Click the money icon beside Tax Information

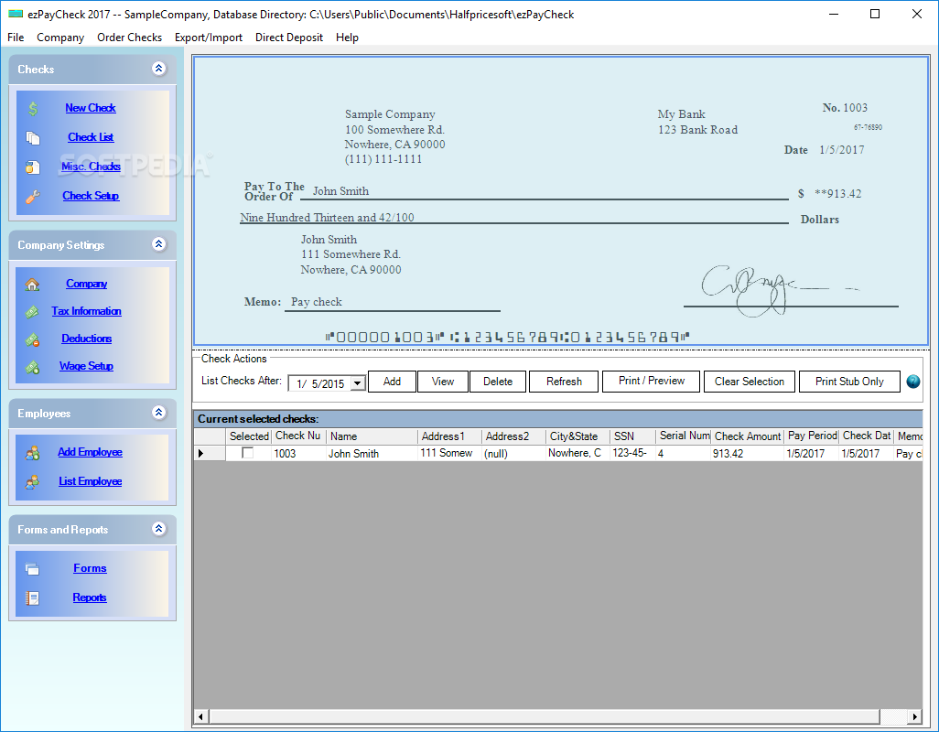coord(32,312)
